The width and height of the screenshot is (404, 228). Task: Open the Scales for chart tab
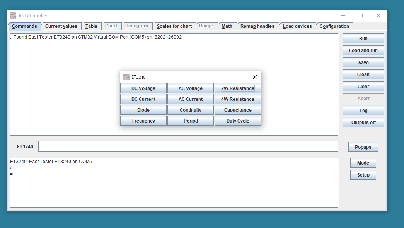[x=174, y=26]
